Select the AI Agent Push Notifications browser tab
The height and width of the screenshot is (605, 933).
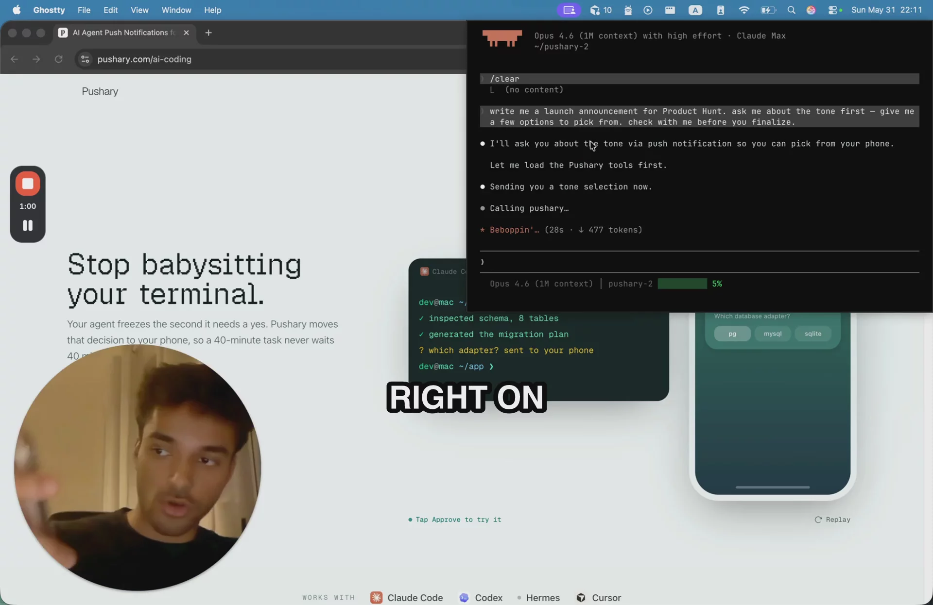click(x=124, y=33)
